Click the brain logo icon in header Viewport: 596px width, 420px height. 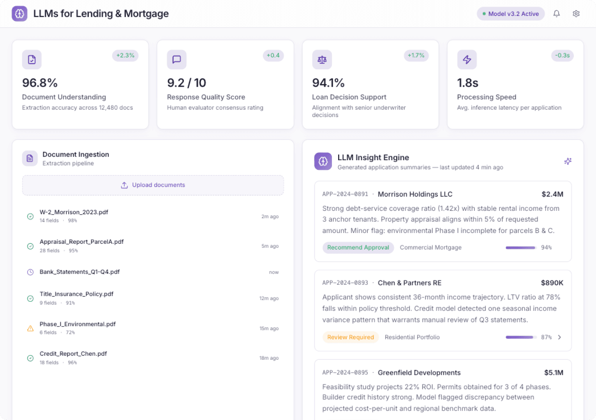(x=19, y=14)
